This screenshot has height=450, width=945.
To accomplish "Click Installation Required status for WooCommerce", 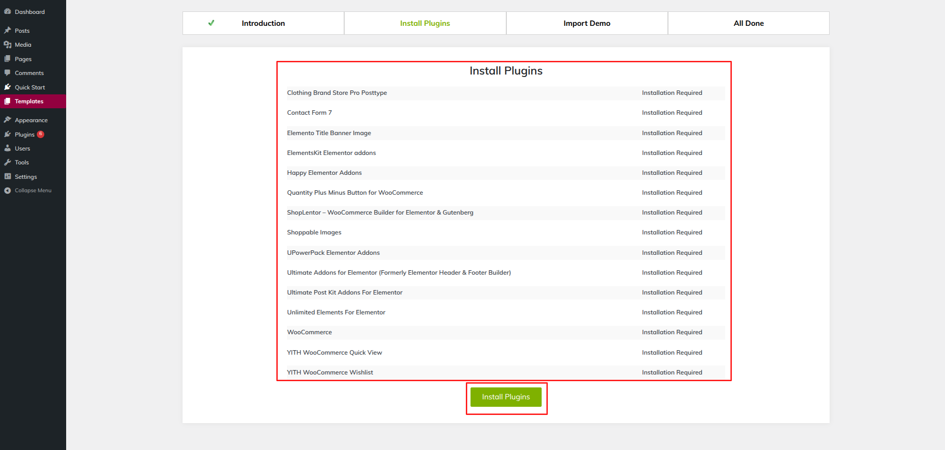I will coord(672,332).
